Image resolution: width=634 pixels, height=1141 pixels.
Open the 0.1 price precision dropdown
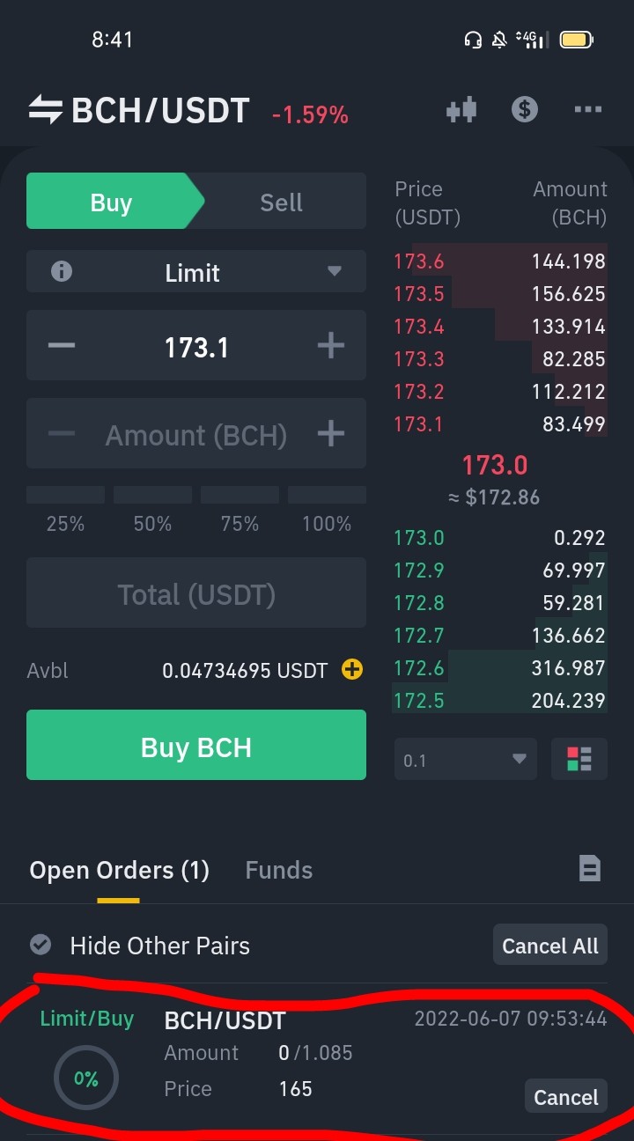(466, 759)
